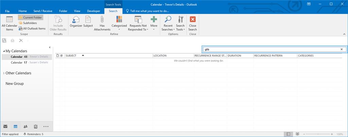Viewport: 348px width, 137px height.
Task: Click the Include Older Results button
Action: click(x=58, y=24)
